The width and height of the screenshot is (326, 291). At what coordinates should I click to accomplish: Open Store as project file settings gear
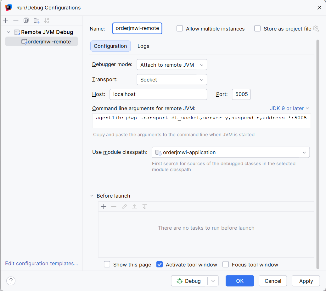click(x=316, y=28)
